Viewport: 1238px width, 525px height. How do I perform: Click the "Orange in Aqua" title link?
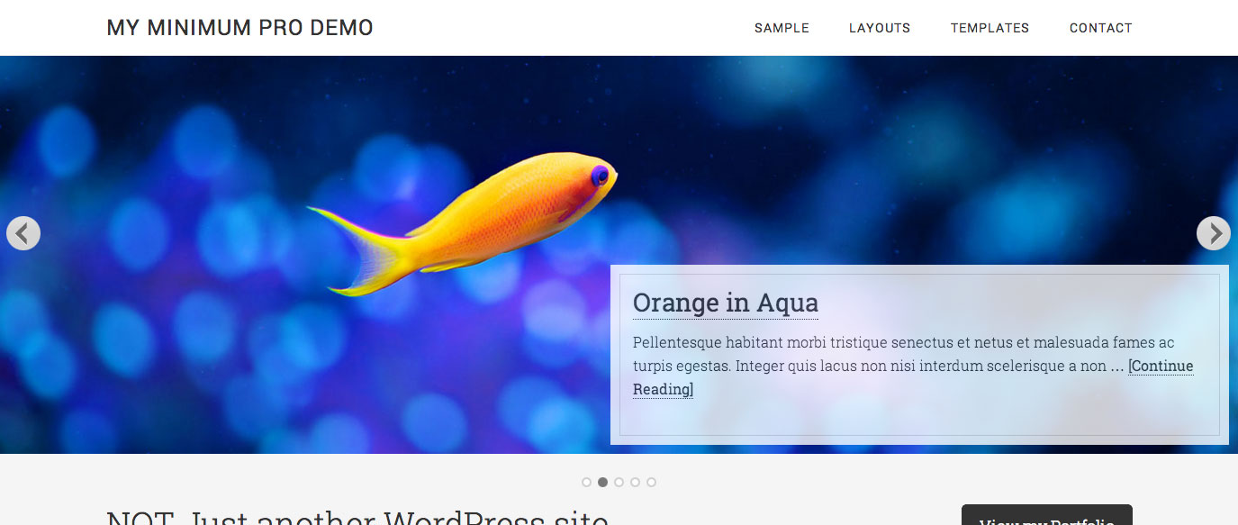(725, 303)
